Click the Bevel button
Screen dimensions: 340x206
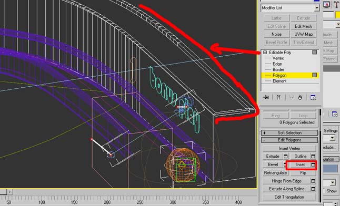point(273,164)
